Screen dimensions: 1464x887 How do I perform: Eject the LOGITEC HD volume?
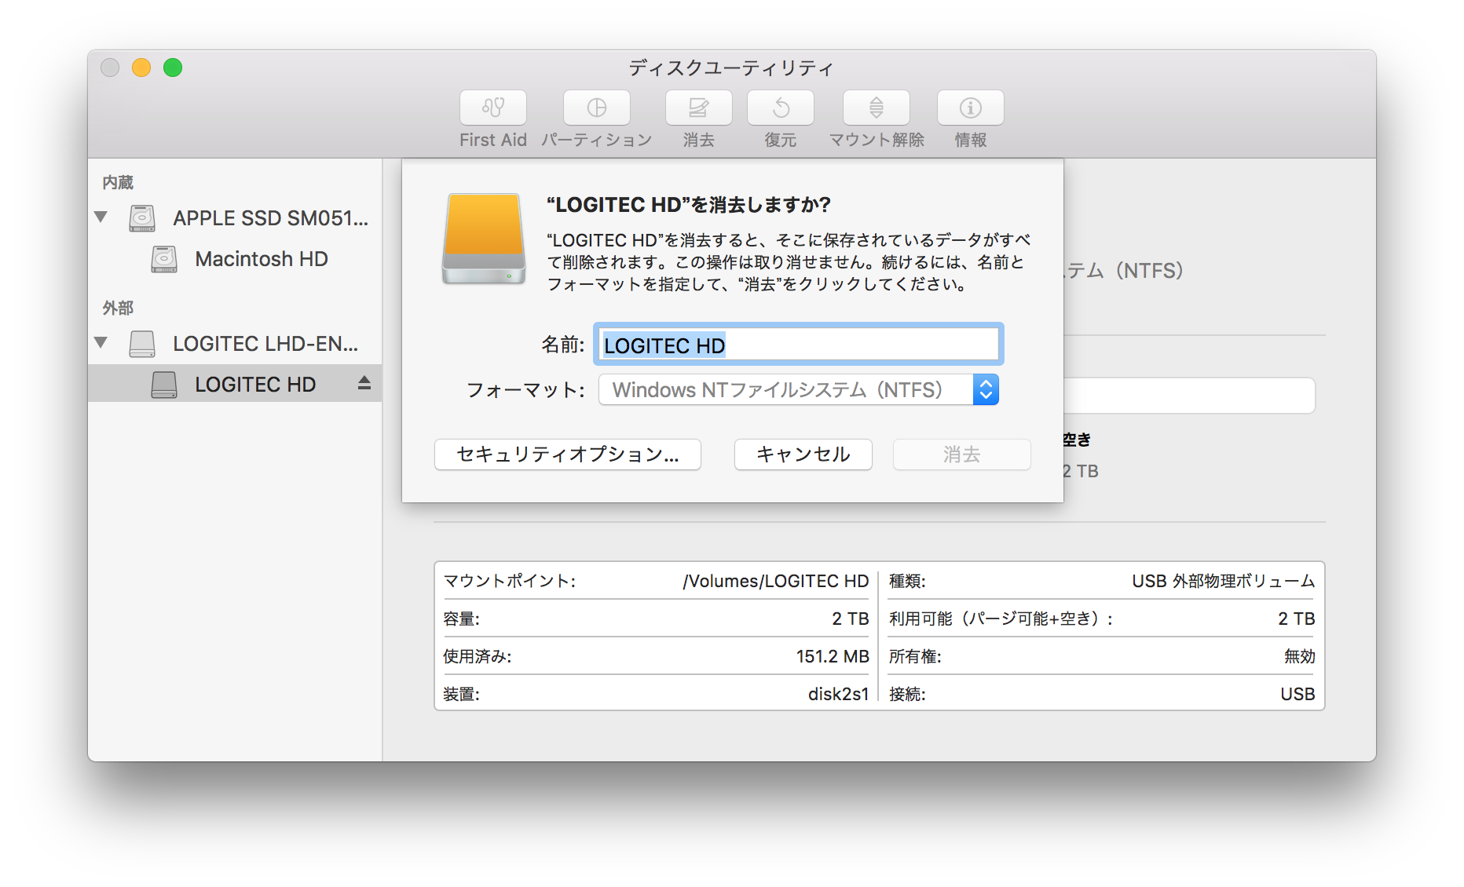(x=364, y=383)
